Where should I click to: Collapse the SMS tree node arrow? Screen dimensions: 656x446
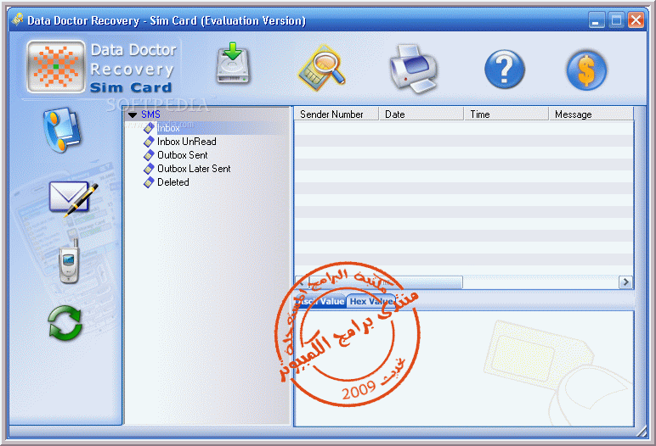coord(133,114)
